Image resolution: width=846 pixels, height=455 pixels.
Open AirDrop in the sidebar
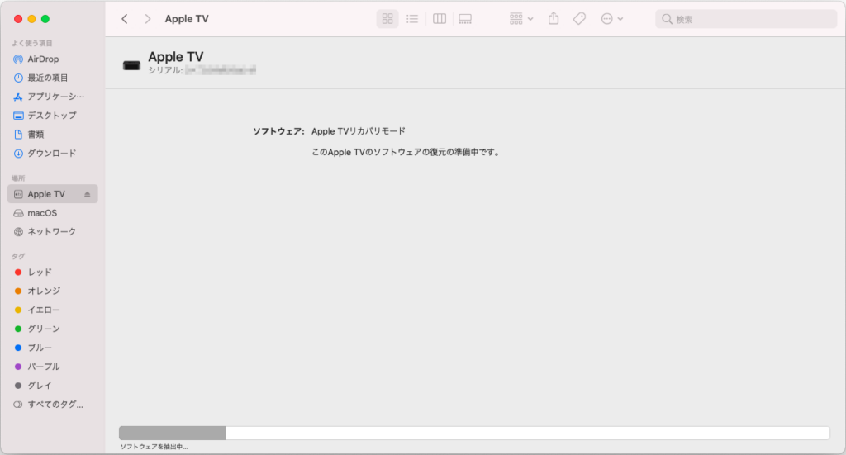[43, 59]
